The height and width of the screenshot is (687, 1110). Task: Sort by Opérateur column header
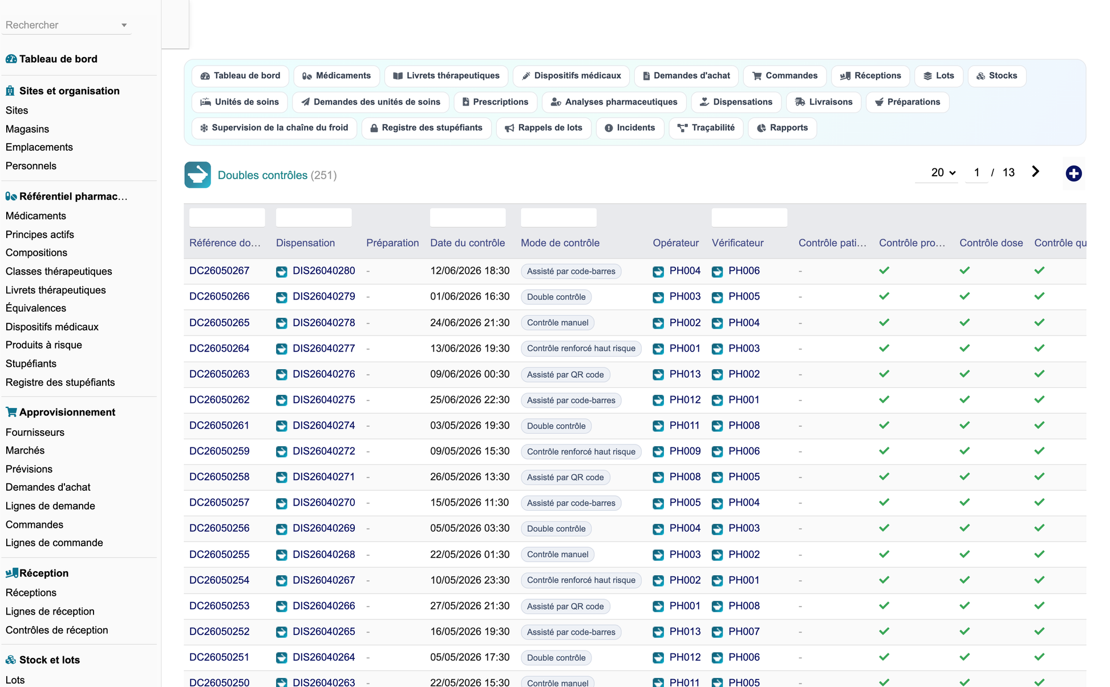pos(675,243)
